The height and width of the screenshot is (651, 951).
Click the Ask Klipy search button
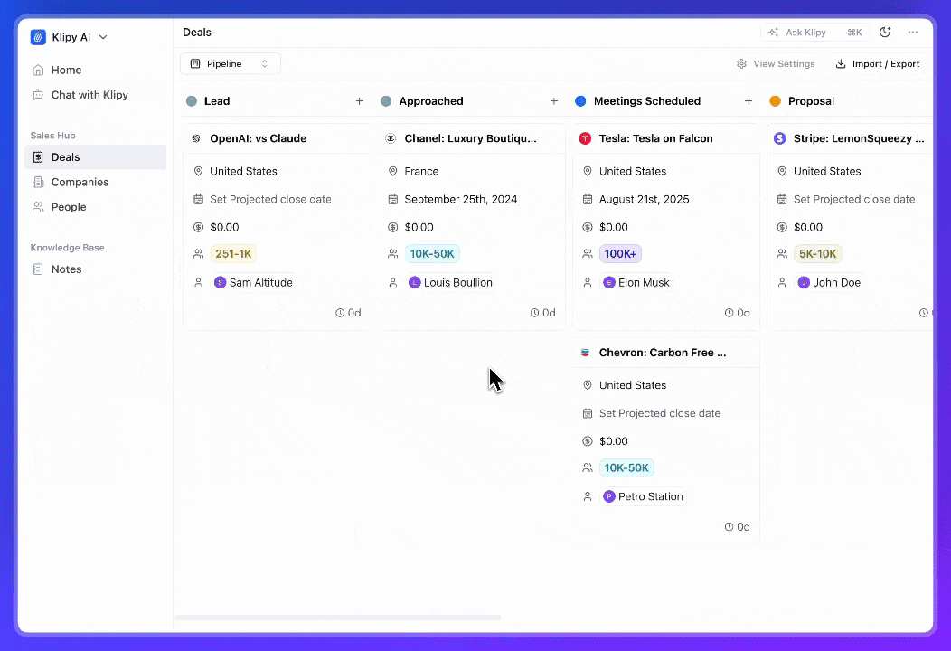[814, 33]
